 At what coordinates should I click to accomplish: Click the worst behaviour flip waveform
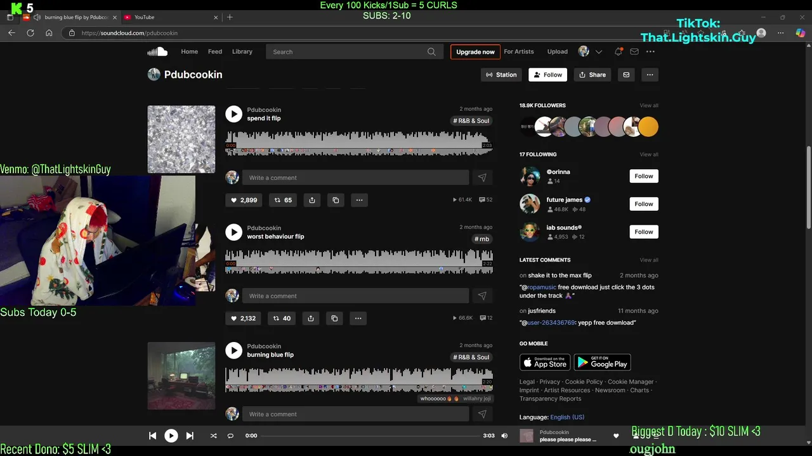tap(359, 261)
